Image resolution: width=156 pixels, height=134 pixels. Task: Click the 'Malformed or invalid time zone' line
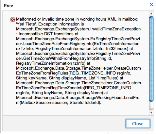point(77,19)
